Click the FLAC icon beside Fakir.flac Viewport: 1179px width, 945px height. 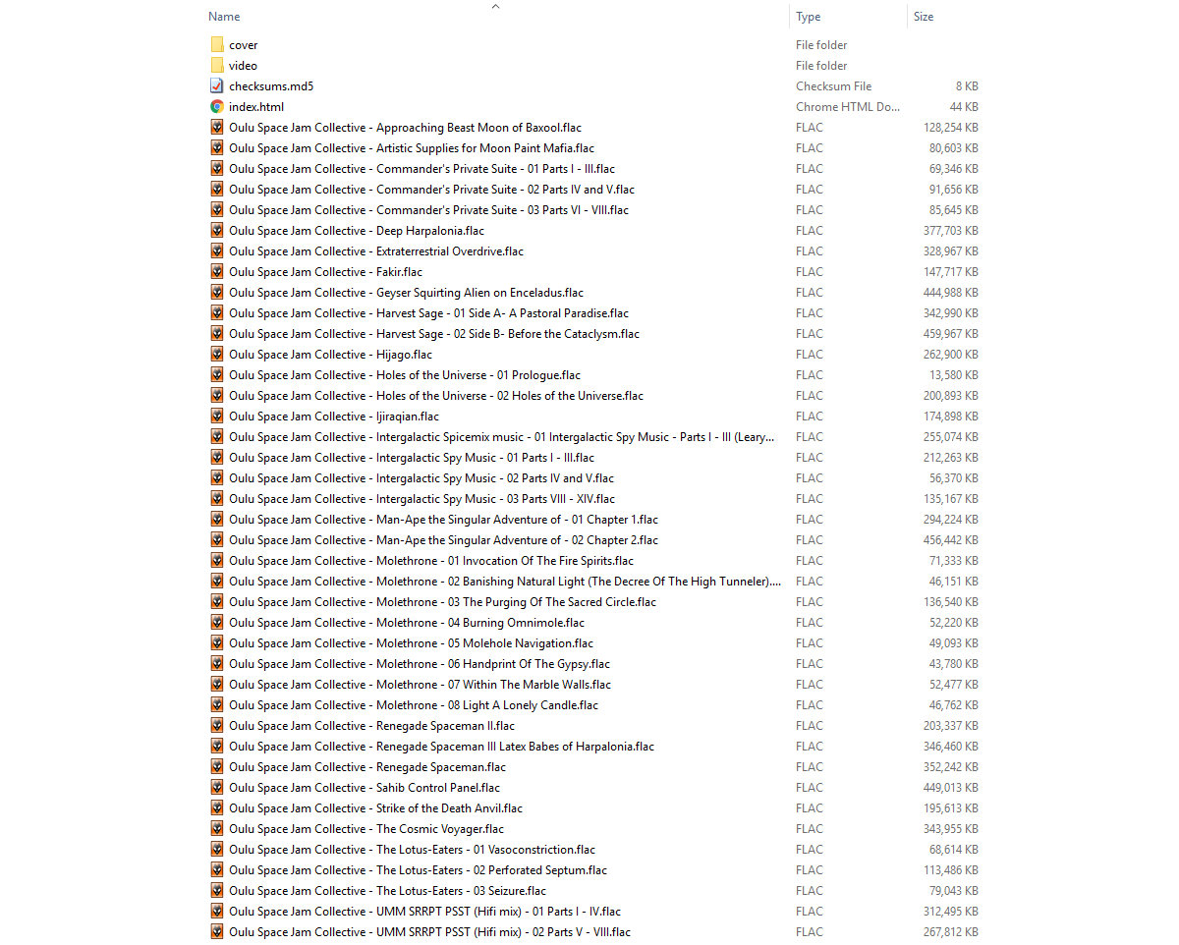217,272
